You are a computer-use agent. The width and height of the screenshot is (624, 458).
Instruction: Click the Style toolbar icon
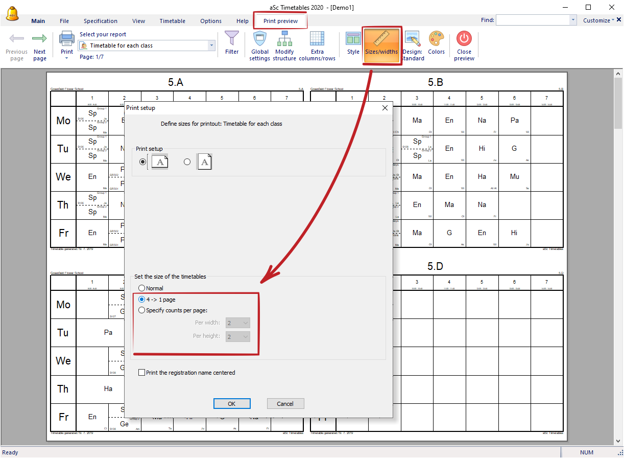tap(353, 39)
